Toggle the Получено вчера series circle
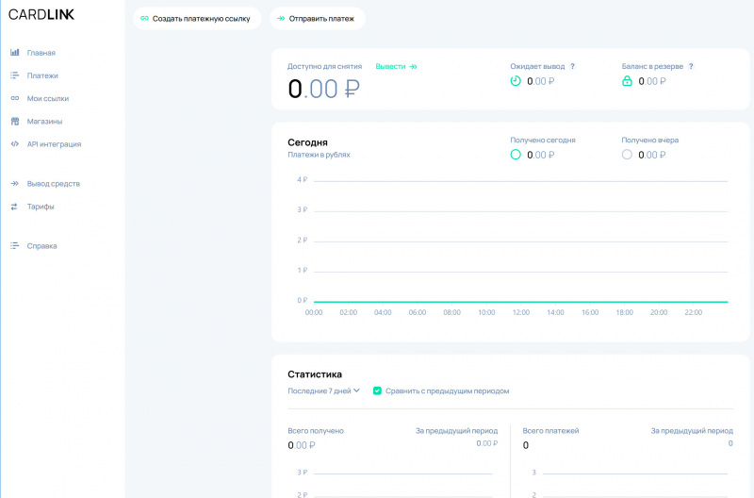 pos(627,155)
